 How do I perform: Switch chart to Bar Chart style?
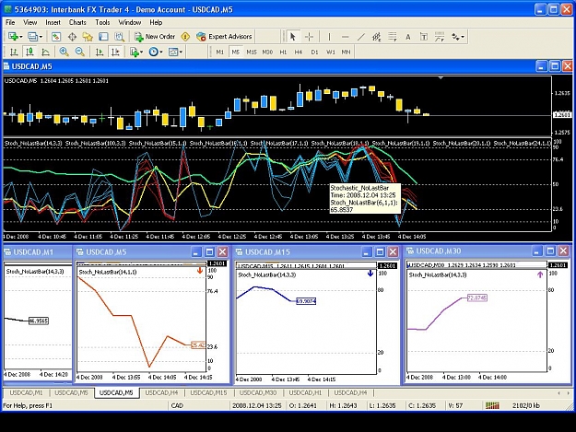14,53
